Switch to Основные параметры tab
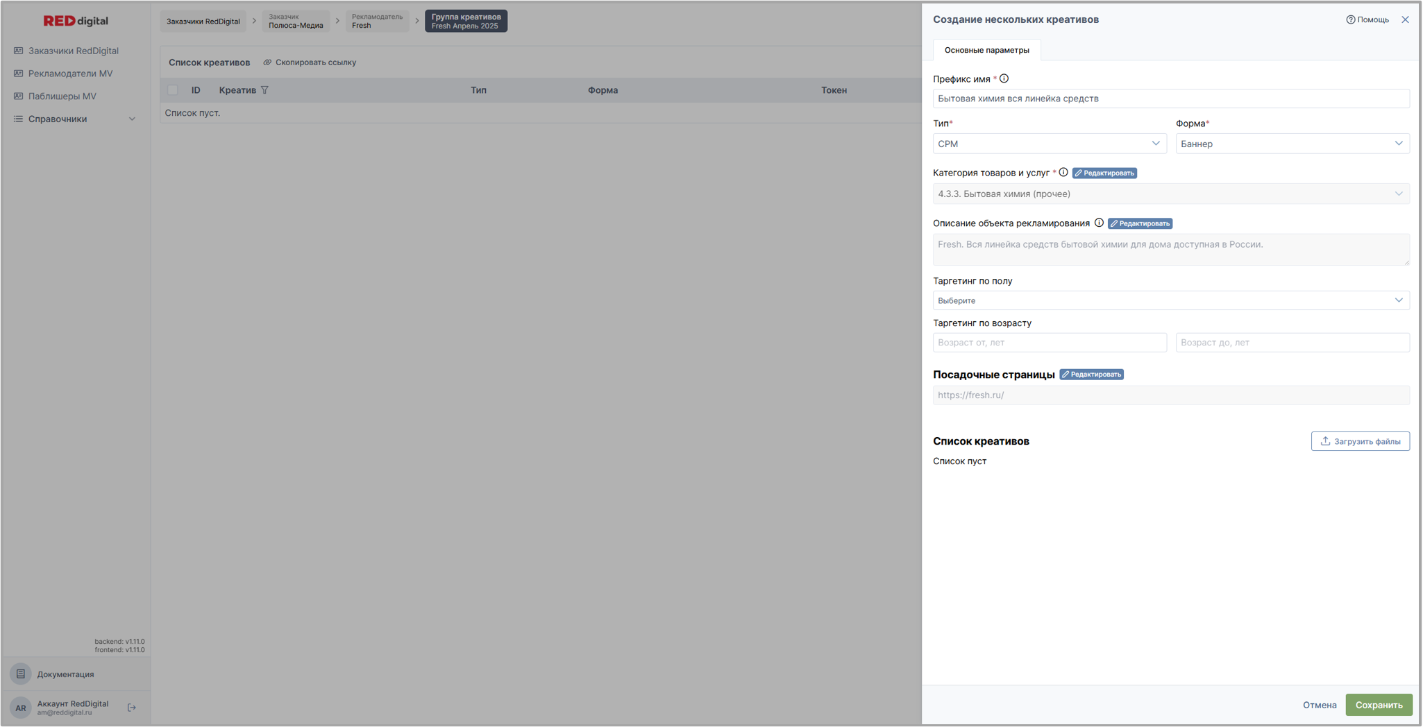Viewport: 1423px width, 727px height. tap(986, 50)
